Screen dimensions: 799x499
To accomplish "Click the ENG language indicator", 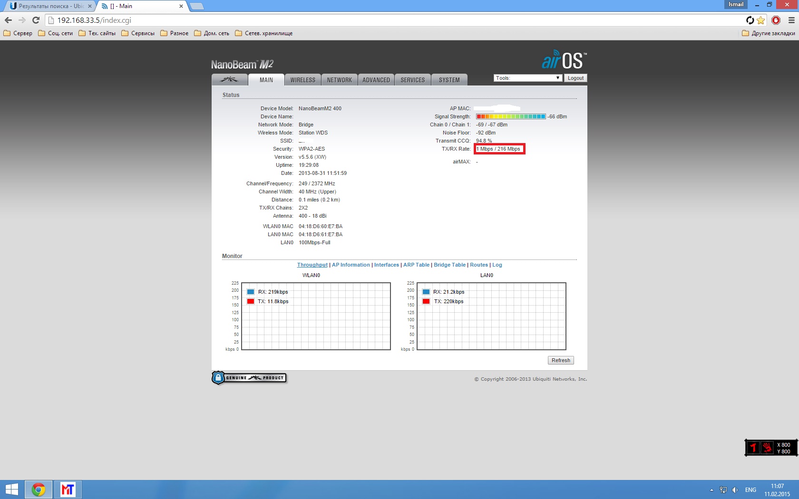I will click(x=750, y=490).
